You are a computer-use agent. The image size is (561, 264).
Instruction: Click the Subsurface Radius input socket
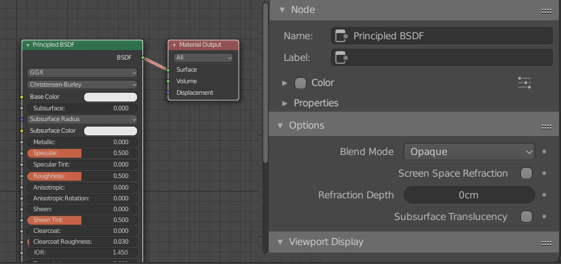pyautogui.click(x=22, y=119)
